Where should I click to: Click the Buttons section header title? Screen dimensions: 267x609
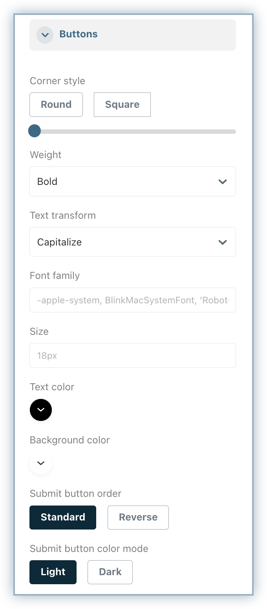point(79,34)
